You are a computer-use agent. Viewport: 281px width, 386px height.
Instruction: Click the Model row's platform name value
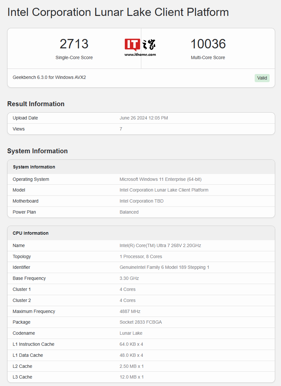(164, 190)
